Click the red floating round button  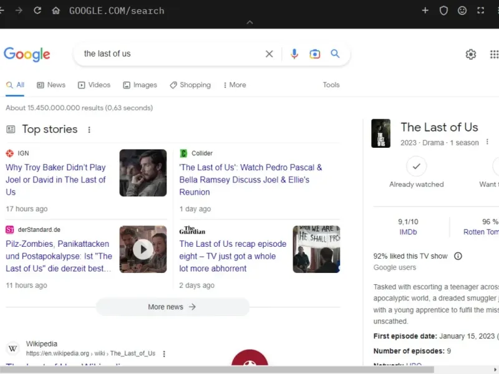pos(250,358)
